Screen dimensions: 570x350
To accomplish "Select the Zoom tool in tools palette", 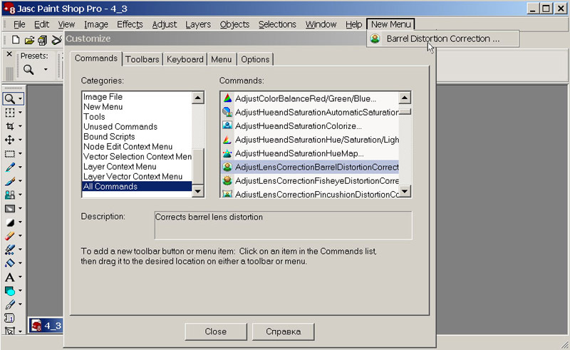I will point(10,98).
